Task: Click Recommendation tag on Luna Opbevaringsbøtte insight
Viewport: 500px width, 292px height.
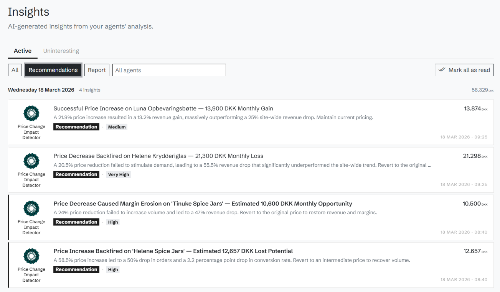Action: (76, 127)
